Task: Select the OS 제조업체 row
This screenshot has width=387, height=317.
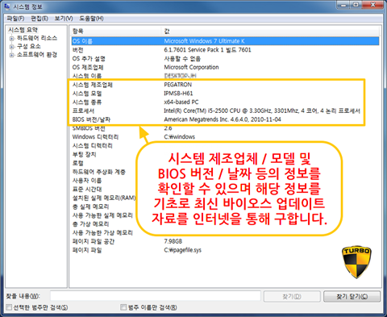Action: click(x=225, y=67)
